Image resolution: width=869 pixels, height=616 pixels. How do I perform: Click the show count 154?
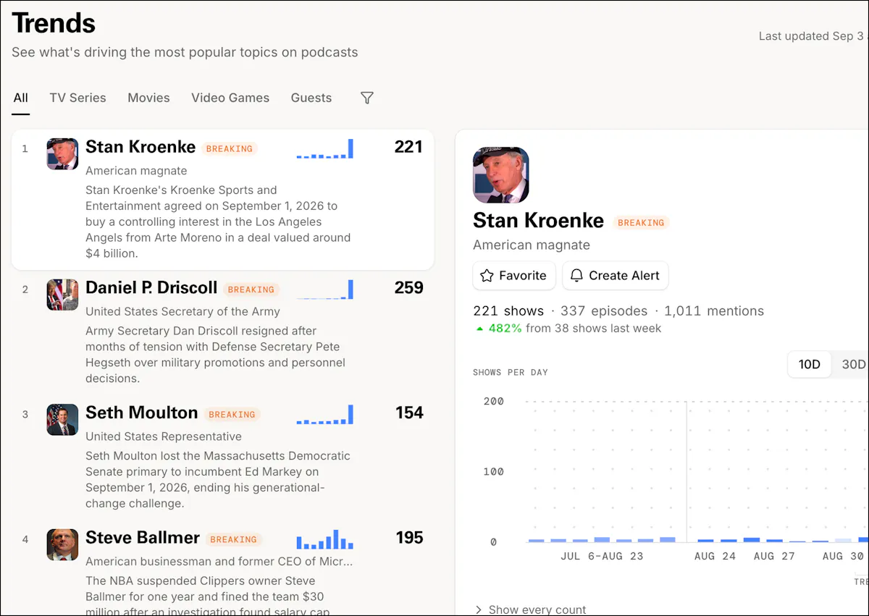[409, 413]
